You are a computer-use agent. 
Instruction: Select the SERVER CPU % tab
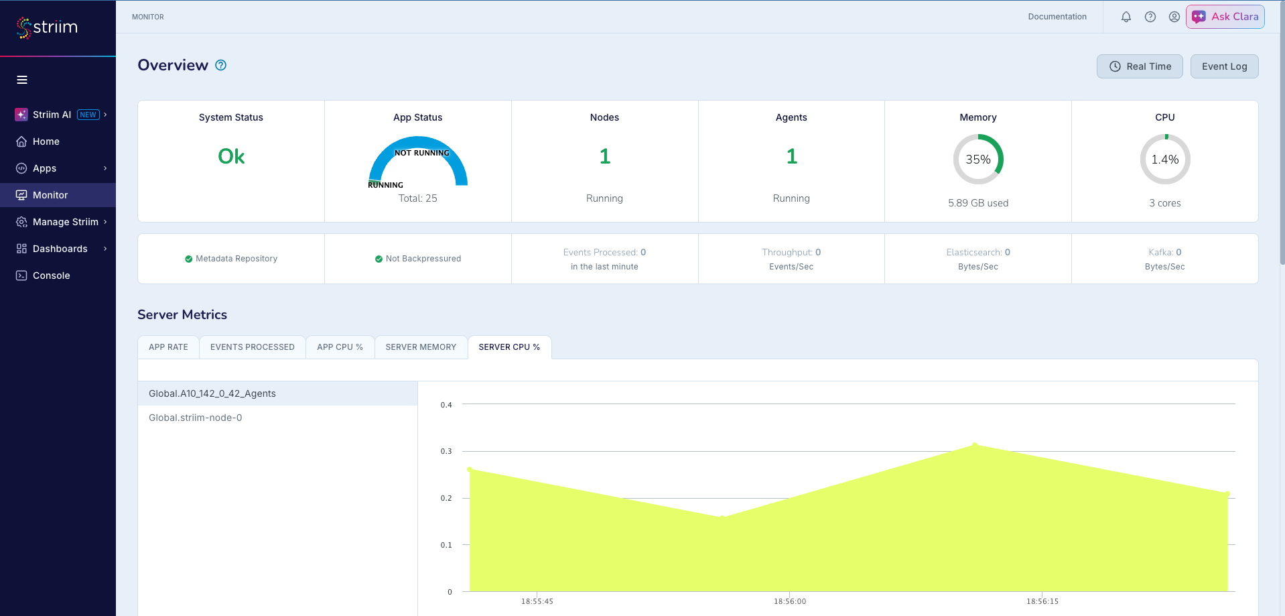509,347
